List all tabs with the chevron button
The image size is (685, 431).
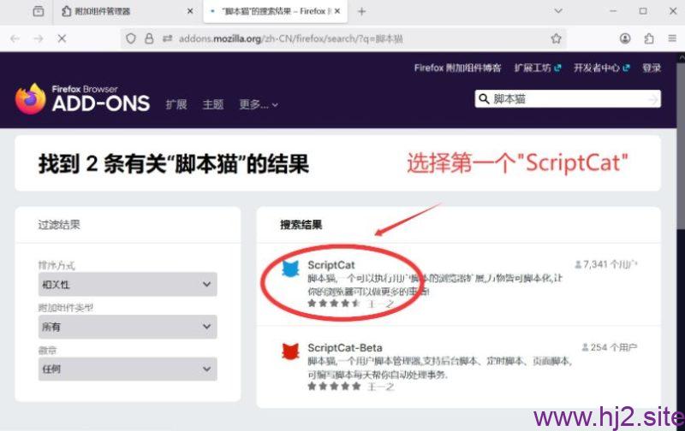pyautogui.click(x=558, y=11)
